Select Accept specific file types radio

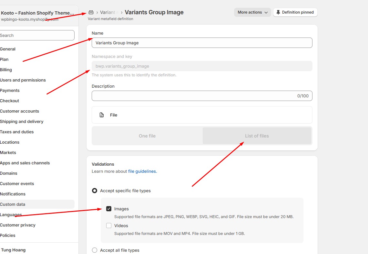click(x=95, y=191)
